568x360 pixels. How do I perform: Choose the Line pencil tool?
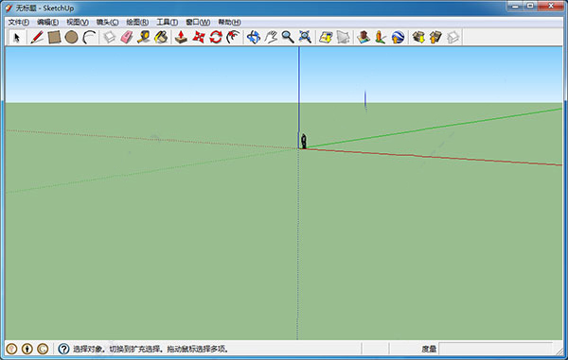click(37, 37)
